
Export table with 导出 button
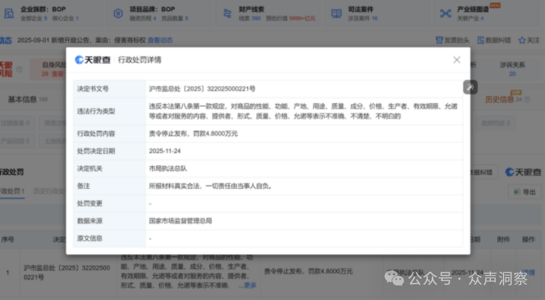(x=525, y=191)
